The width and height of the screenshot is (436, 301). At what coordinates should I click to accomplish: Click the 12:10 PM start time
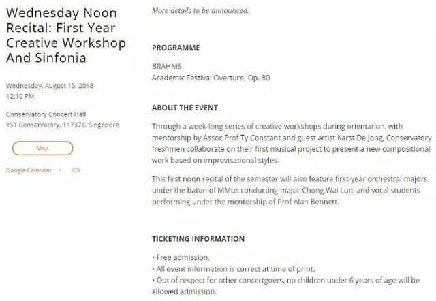point(20,97)
